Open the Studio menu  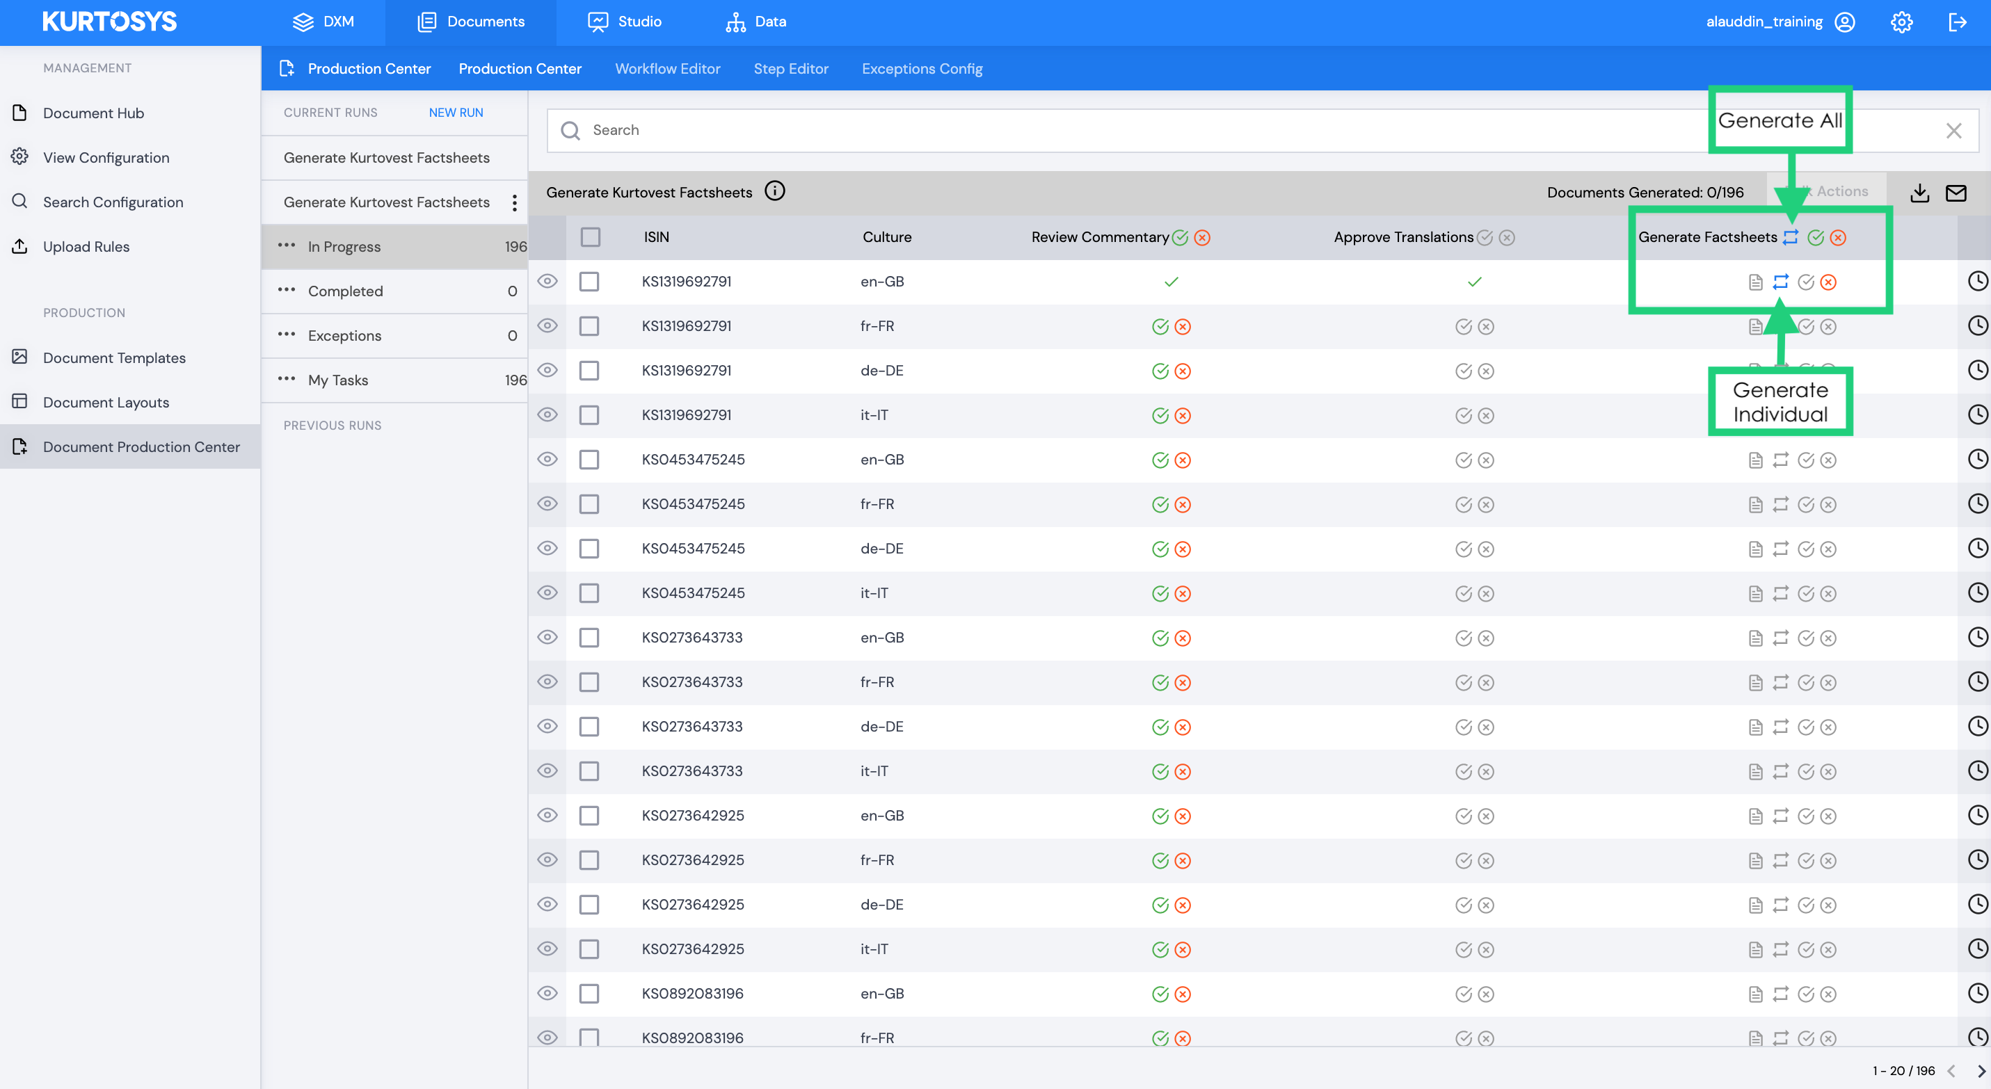[625, 22]
